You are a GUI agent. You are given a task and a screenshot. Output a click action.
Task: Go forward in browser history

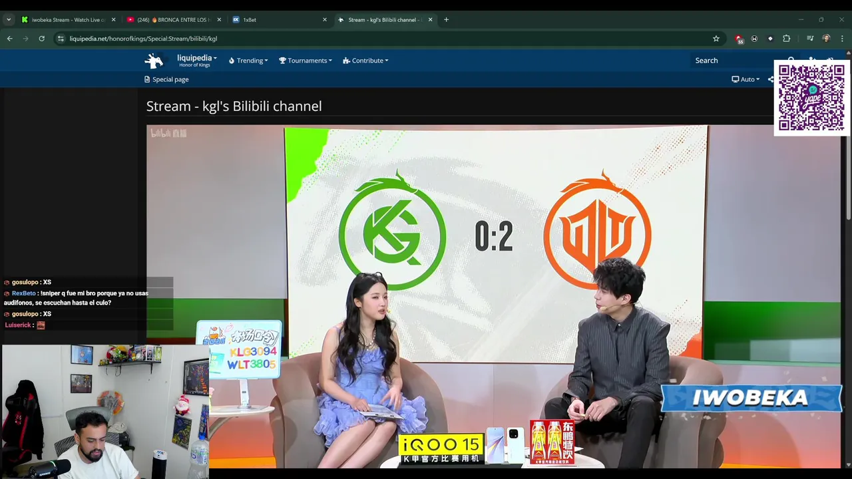[26, 39]
